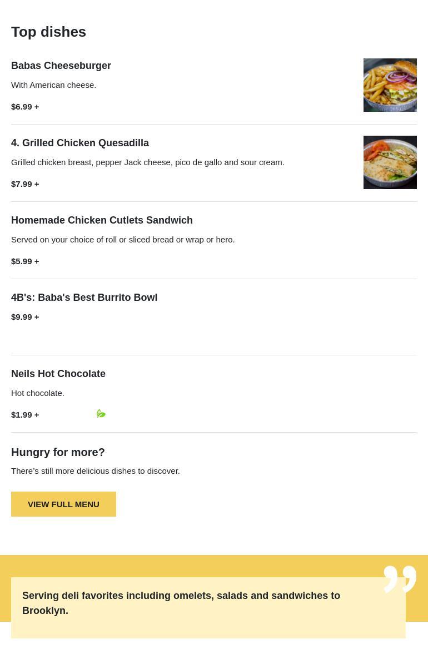Screen dimensions: 428x654
Task: Click the $6.99 + cheeseburger price
Action: point(25,106)
